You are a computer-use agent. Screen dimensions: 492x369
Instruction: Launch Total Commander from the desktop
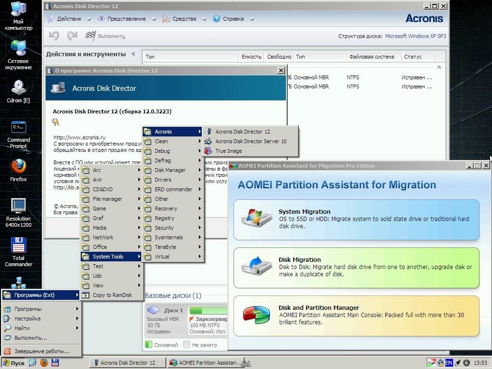point(18,252)
